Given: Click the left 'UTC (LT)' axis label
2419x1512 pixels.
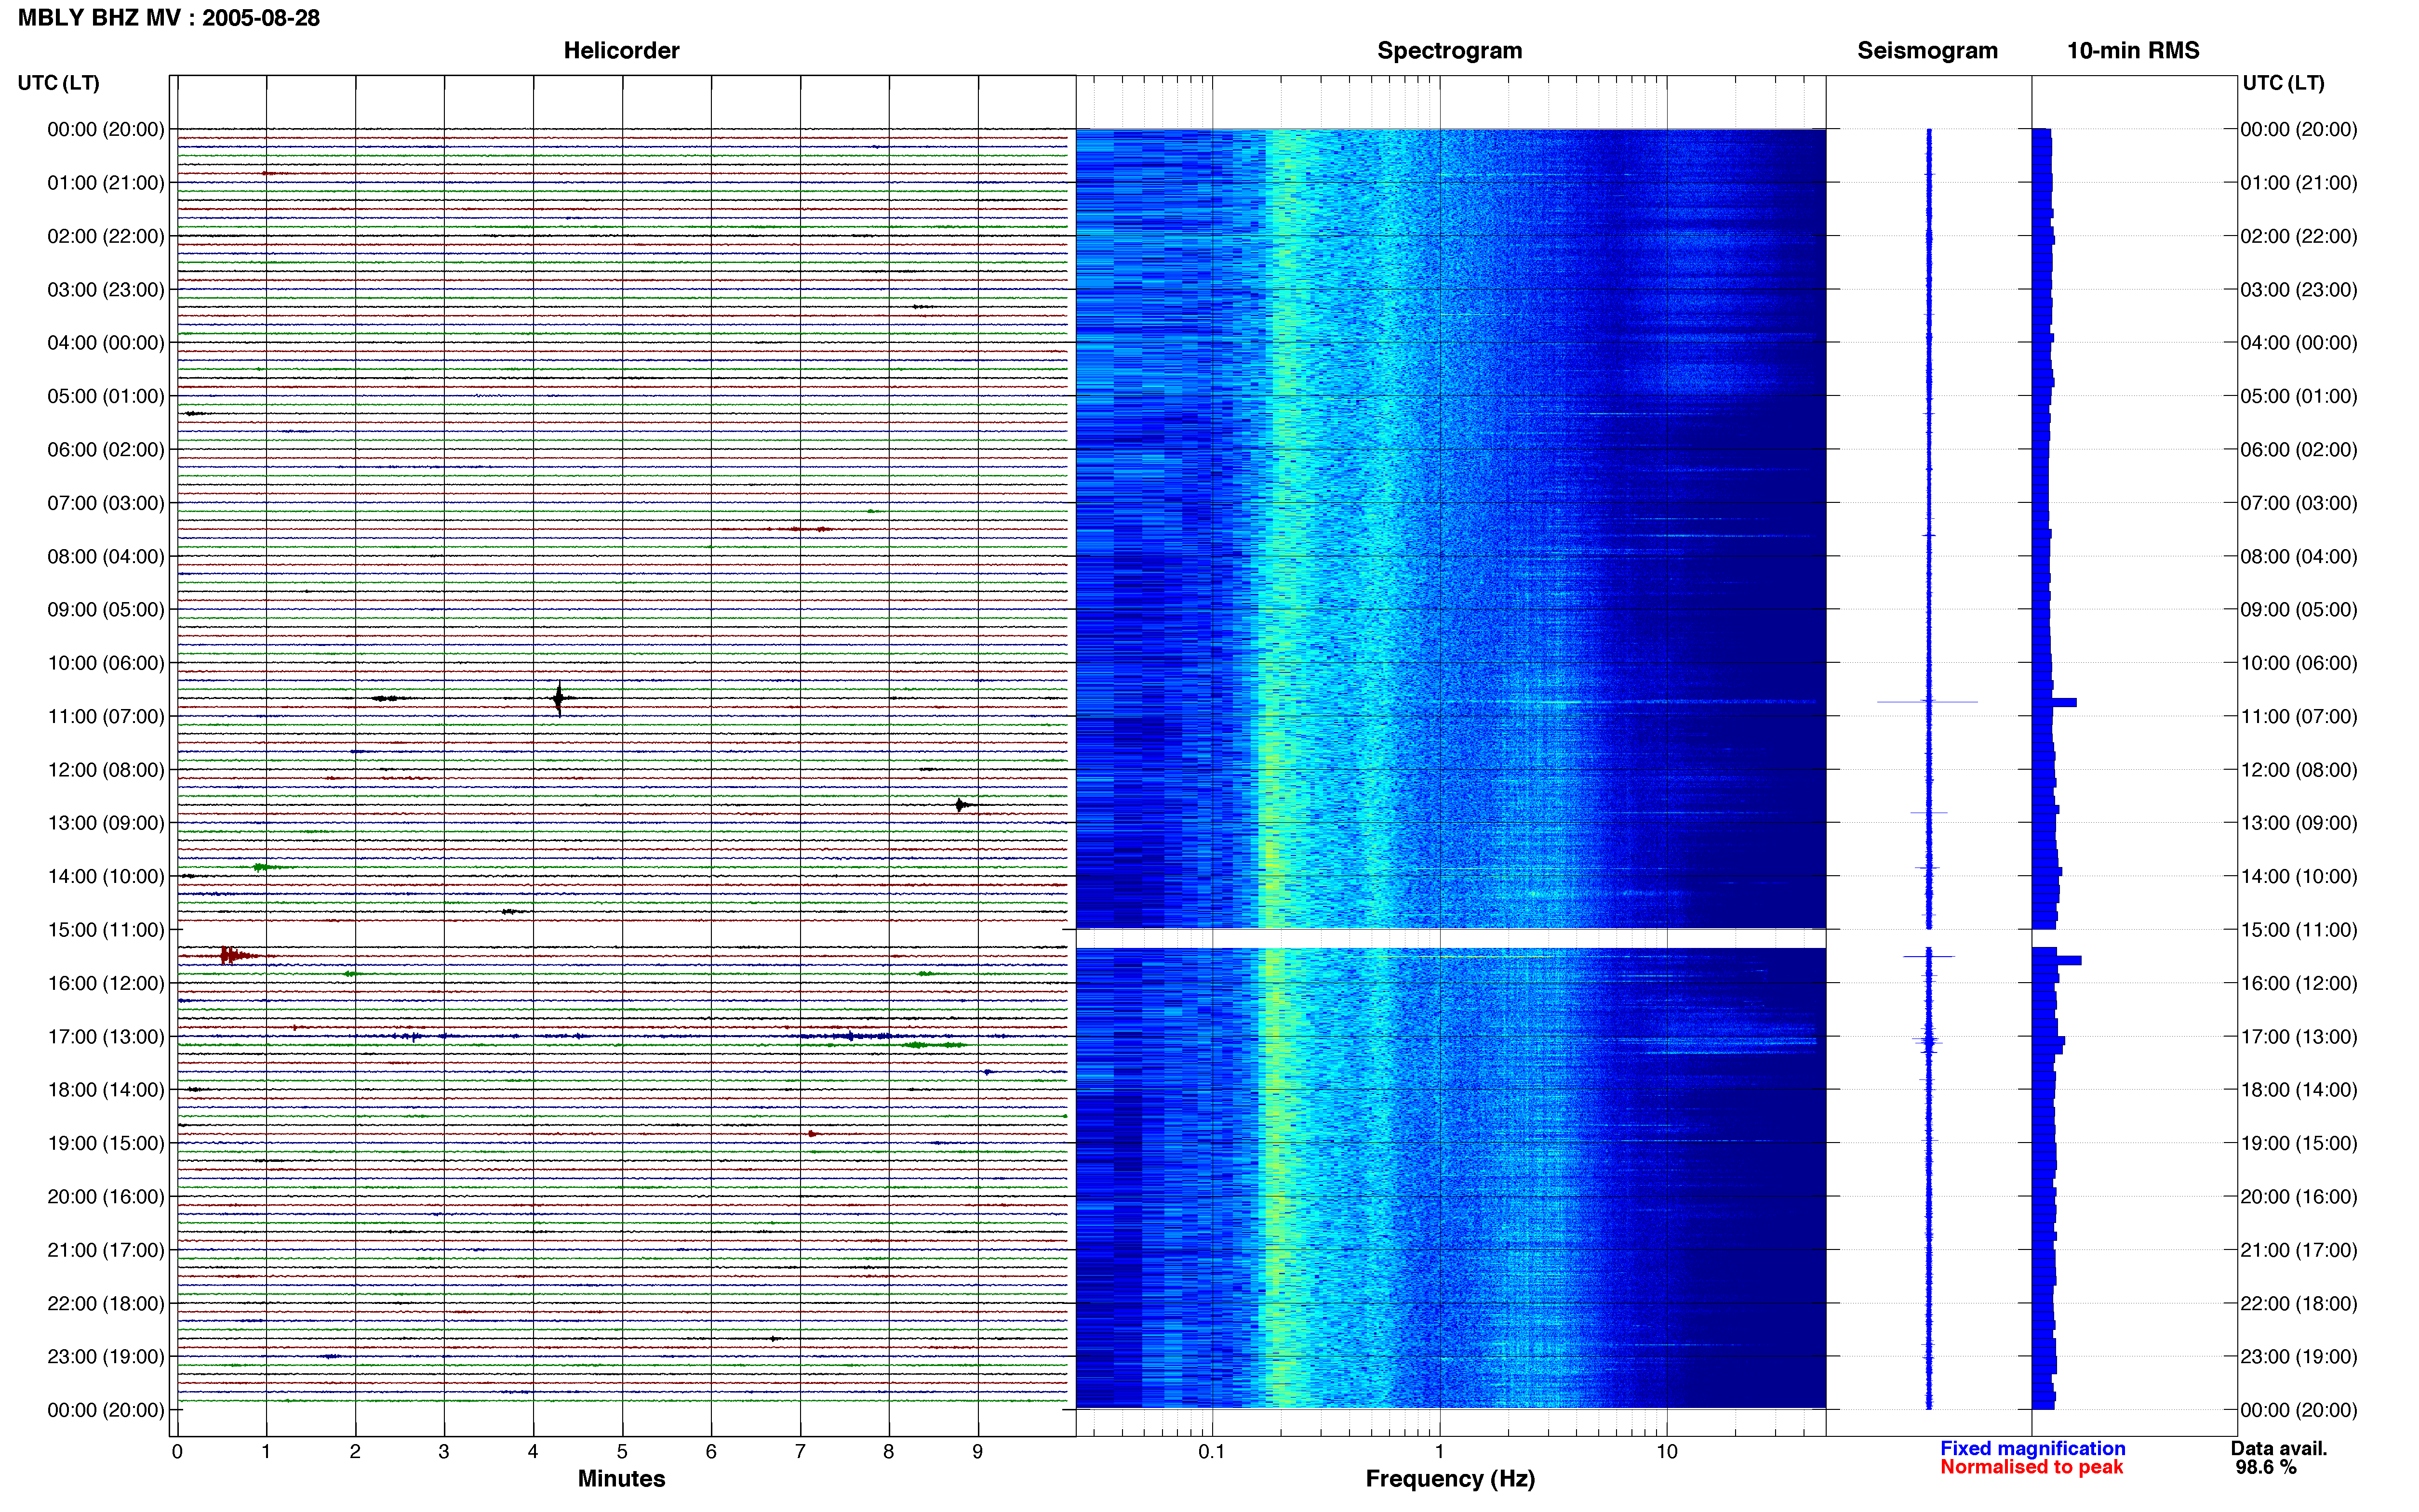Looking at the screenshot, I should coord(59,83).
